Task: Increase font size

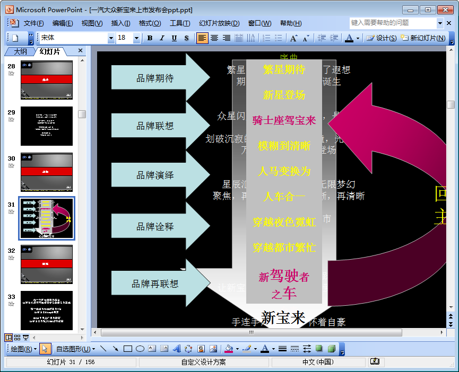Action: (x=293, y=38)
